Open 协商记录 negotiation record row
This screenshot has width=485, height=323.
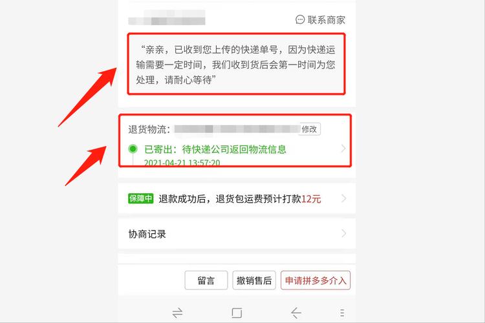(x=237, y=234)
